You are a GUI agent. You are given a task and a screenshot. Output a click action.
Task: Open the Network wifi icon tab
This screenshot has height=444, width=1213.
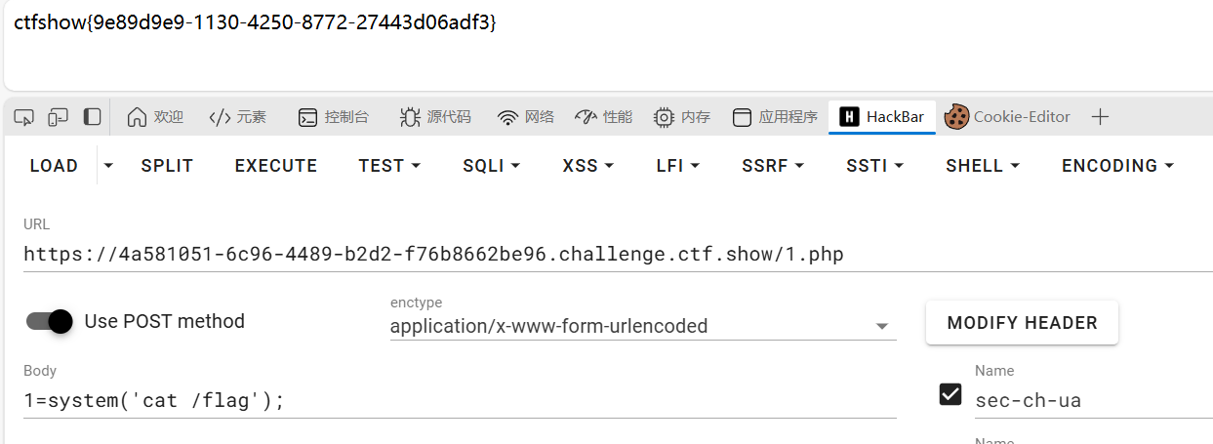click(507, 118)
